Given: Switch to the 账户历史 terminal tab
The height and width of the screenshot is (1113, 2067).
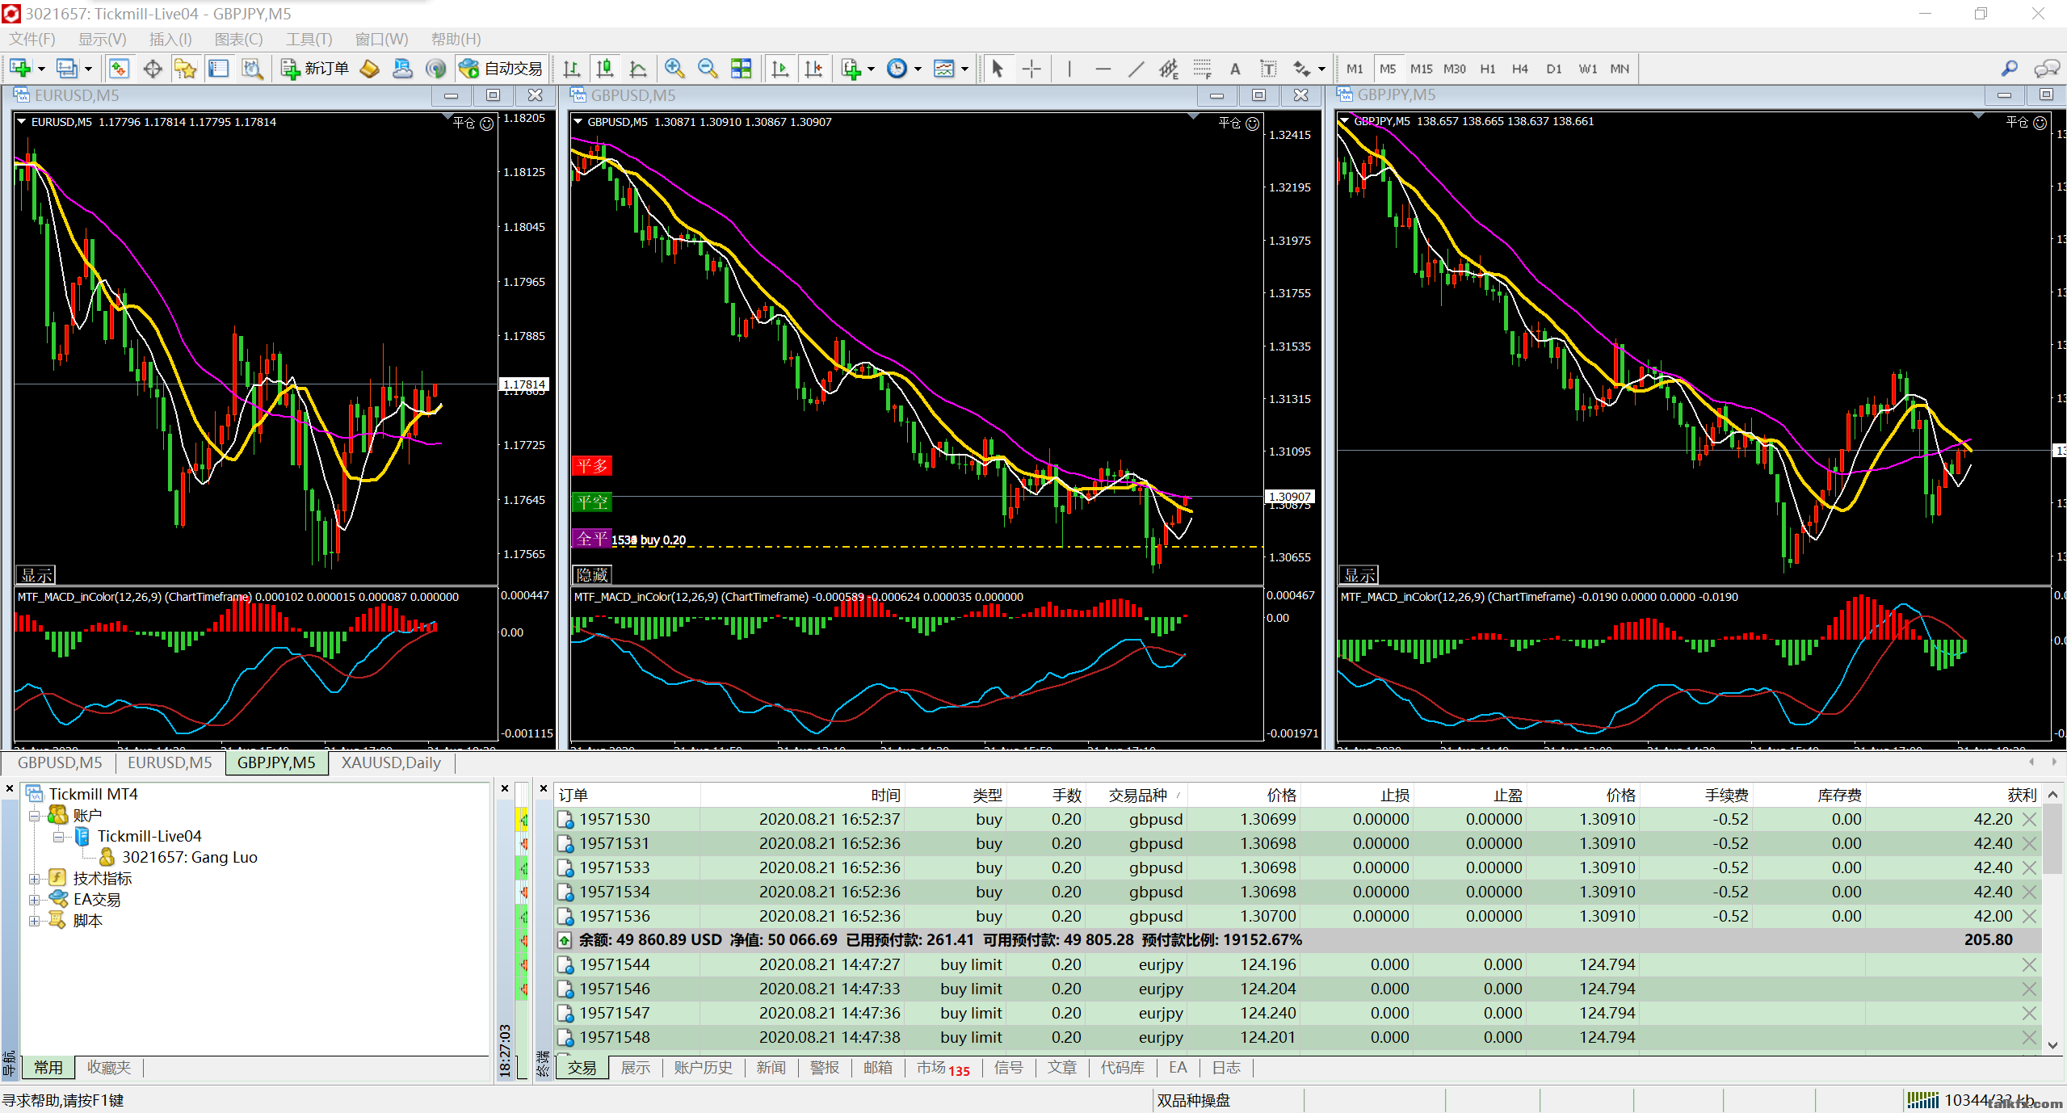Looking at the screenshot, I should pyautogui.click(x=703, y=1068).
